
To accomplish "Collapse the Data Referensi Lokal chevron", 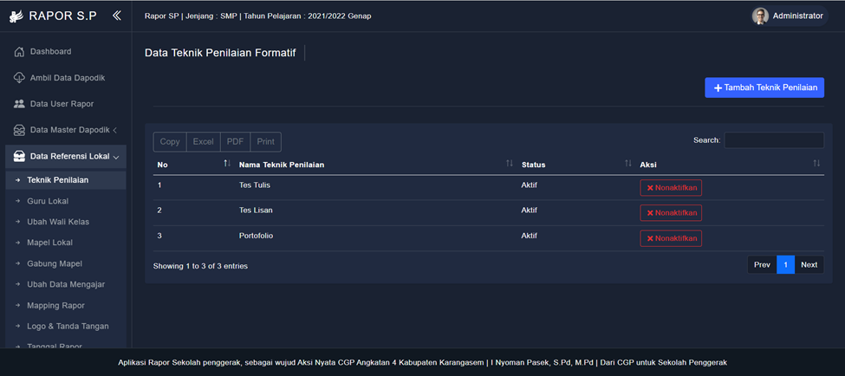I will (116, 157).
